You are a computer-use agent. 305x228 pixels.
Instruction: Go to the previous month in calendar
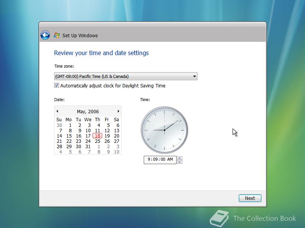[57, 111]
